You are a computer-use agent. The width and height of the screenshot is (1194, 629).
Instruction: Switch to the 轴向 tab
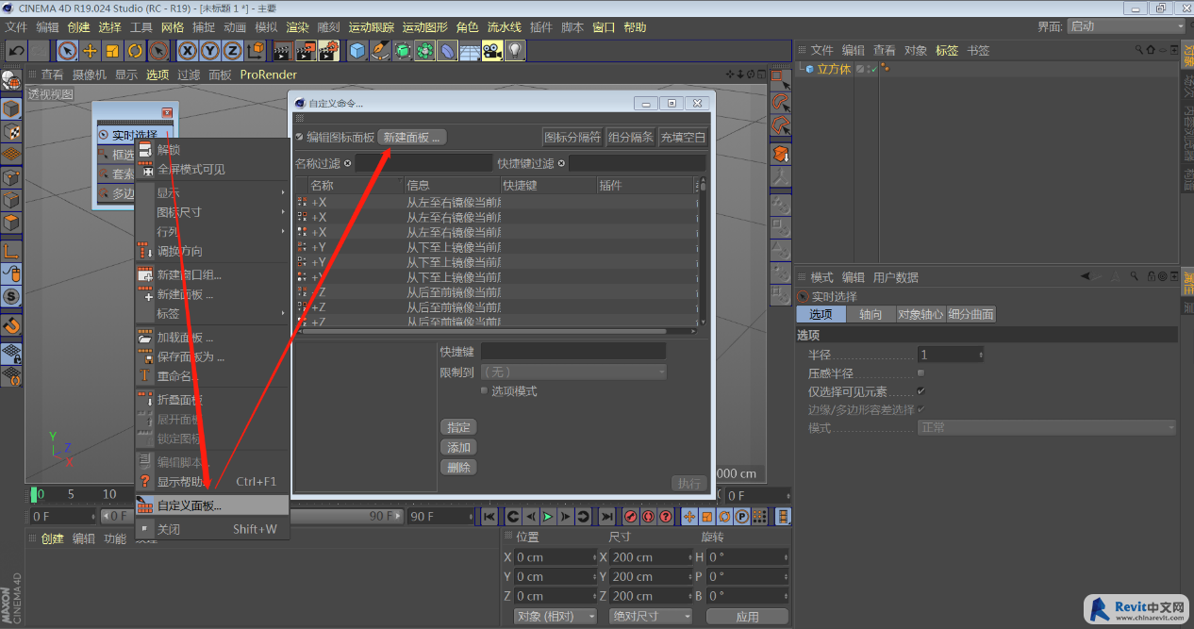871,314
